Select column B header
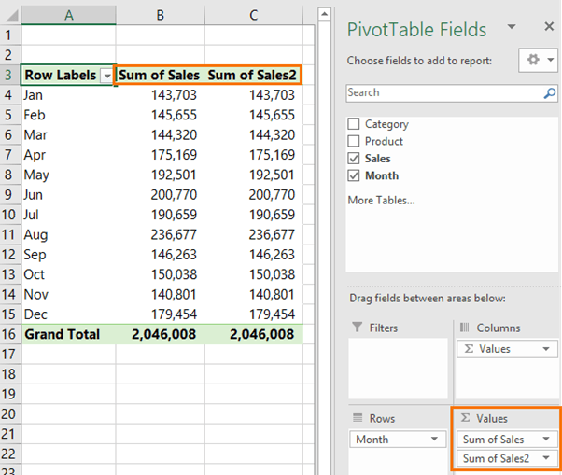Screen dimensions: 562x475 [161, 15]
